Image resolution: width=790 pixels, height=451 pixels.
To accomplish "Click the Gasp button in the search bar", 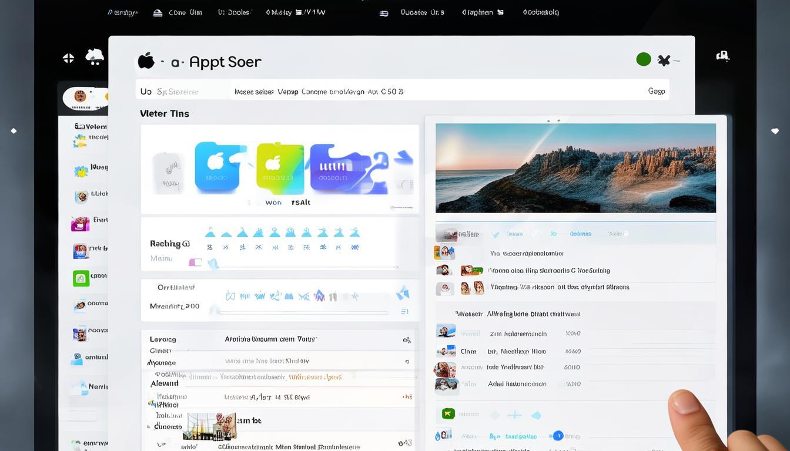I will click(x=656, y=91).
